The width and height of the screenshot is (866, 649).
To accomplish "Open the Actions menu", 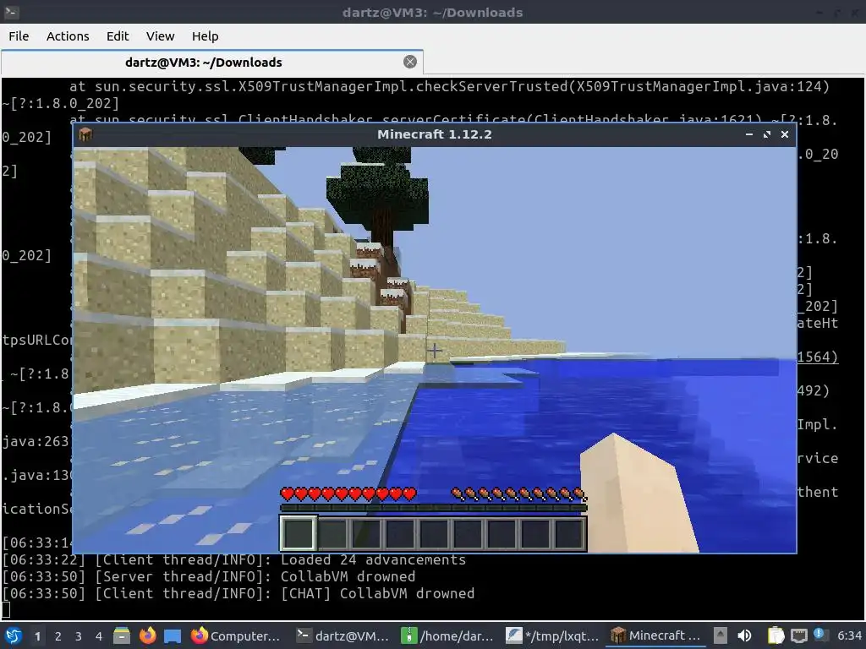I will tap(68, 36).
